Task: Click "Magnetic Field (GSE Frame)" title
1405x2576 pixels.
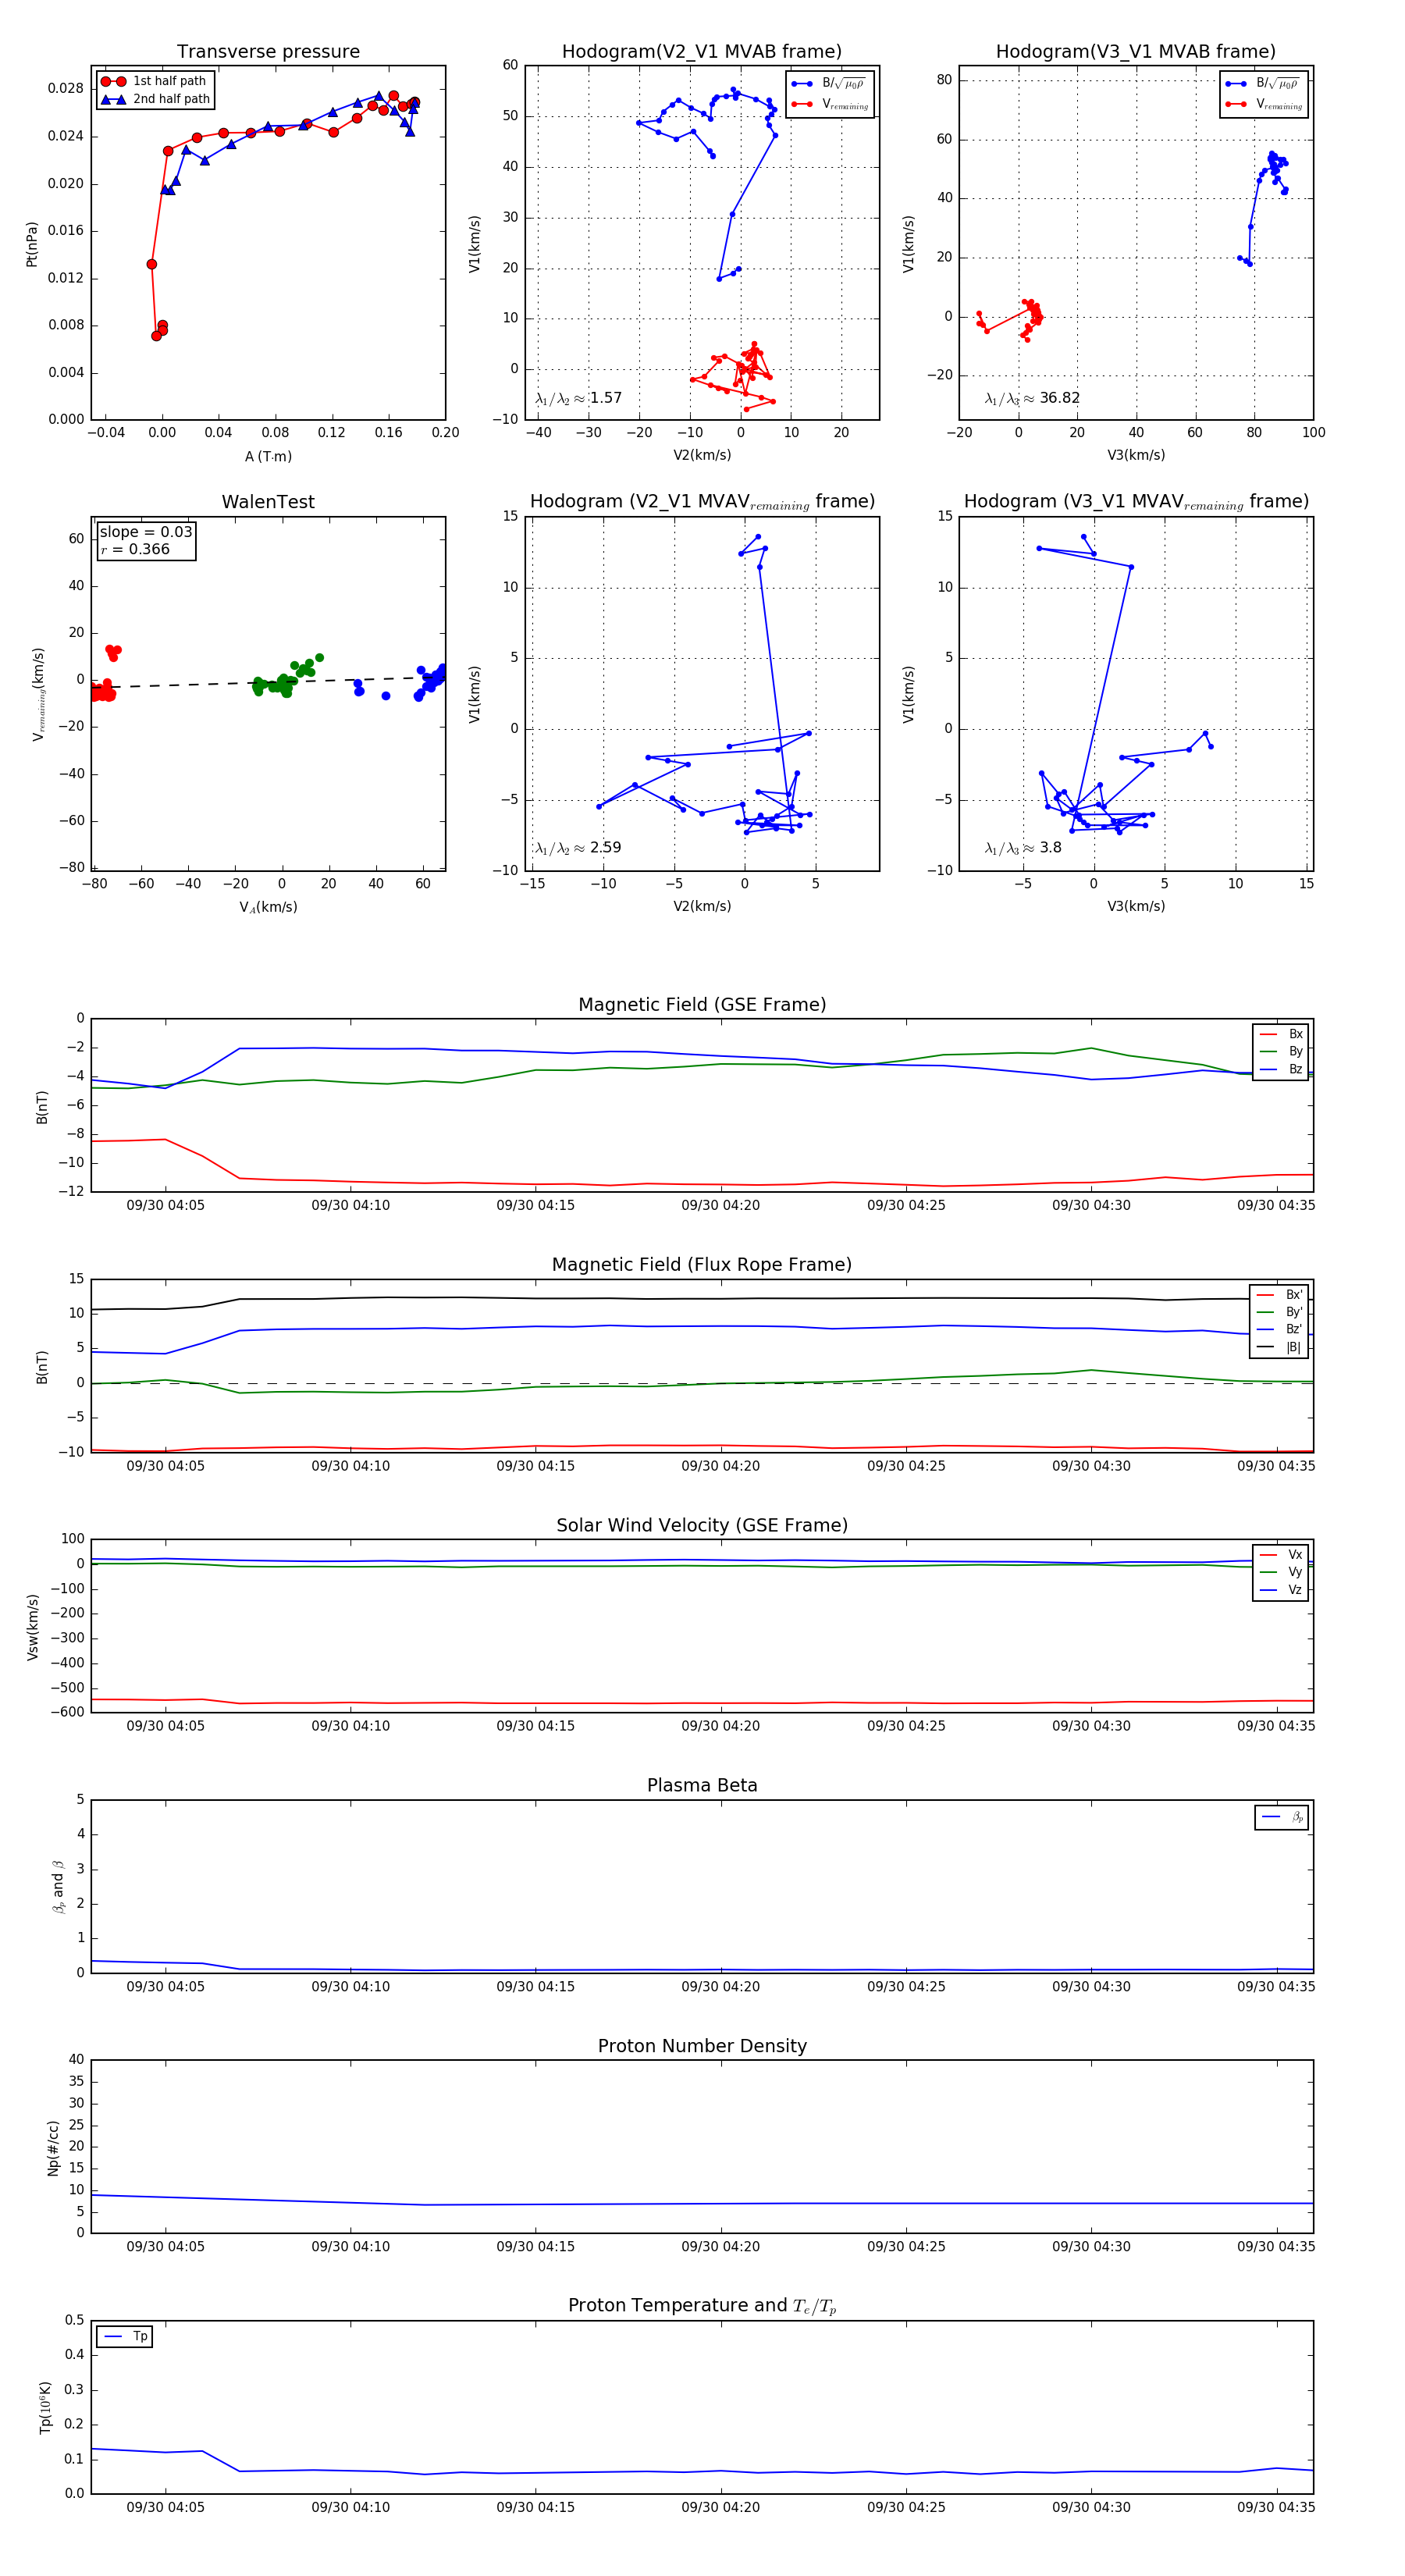Action: 702,1005
